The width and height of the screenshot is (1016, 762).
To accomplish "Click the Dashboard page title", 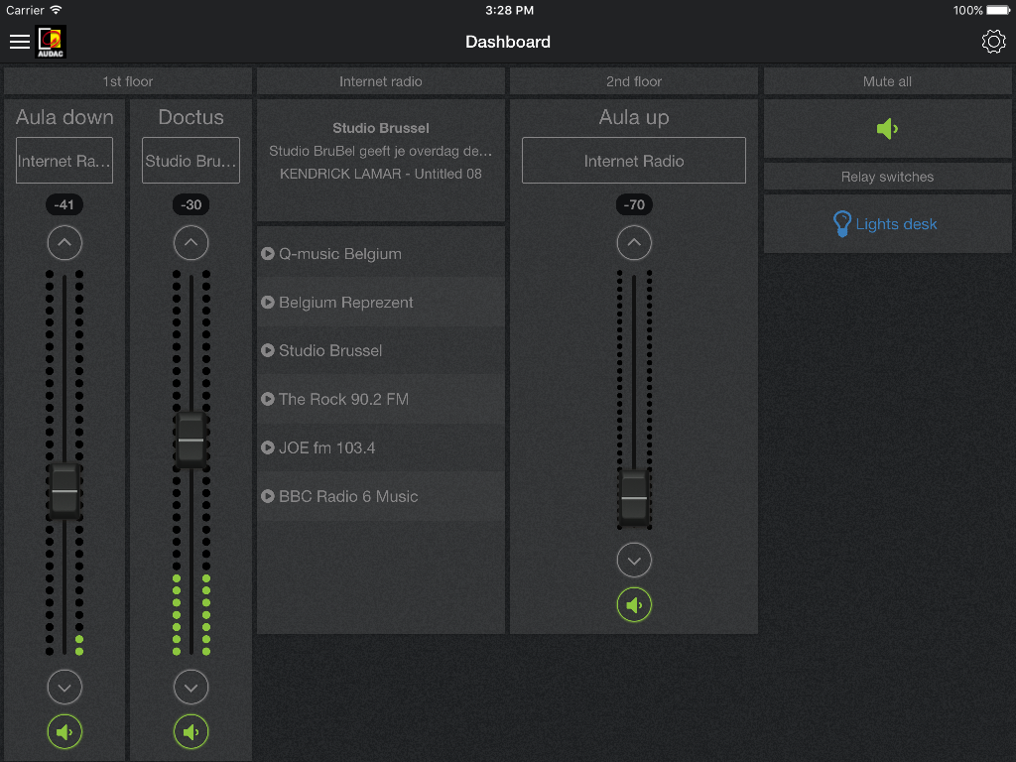I will (508, 42).
